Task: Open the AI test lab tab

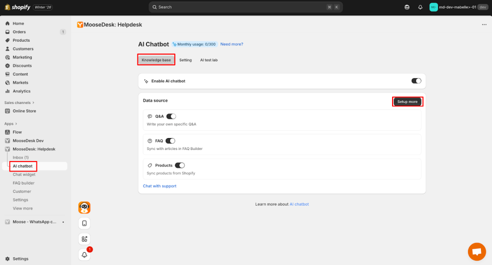Action: [x=209, y=60]
